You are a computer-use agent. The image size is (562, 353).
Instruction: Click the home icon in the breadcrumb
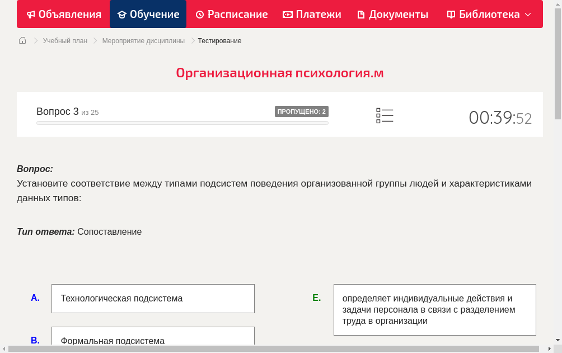pos(22,40)
